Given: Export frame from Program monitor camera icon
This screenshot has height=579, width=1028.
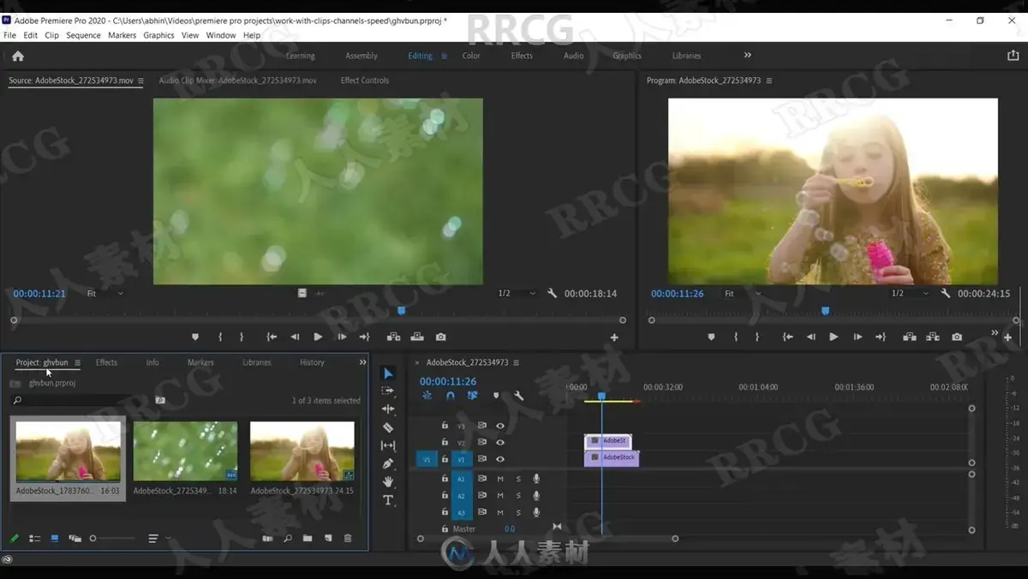Looking at the screenshot, I should [957, 337].
